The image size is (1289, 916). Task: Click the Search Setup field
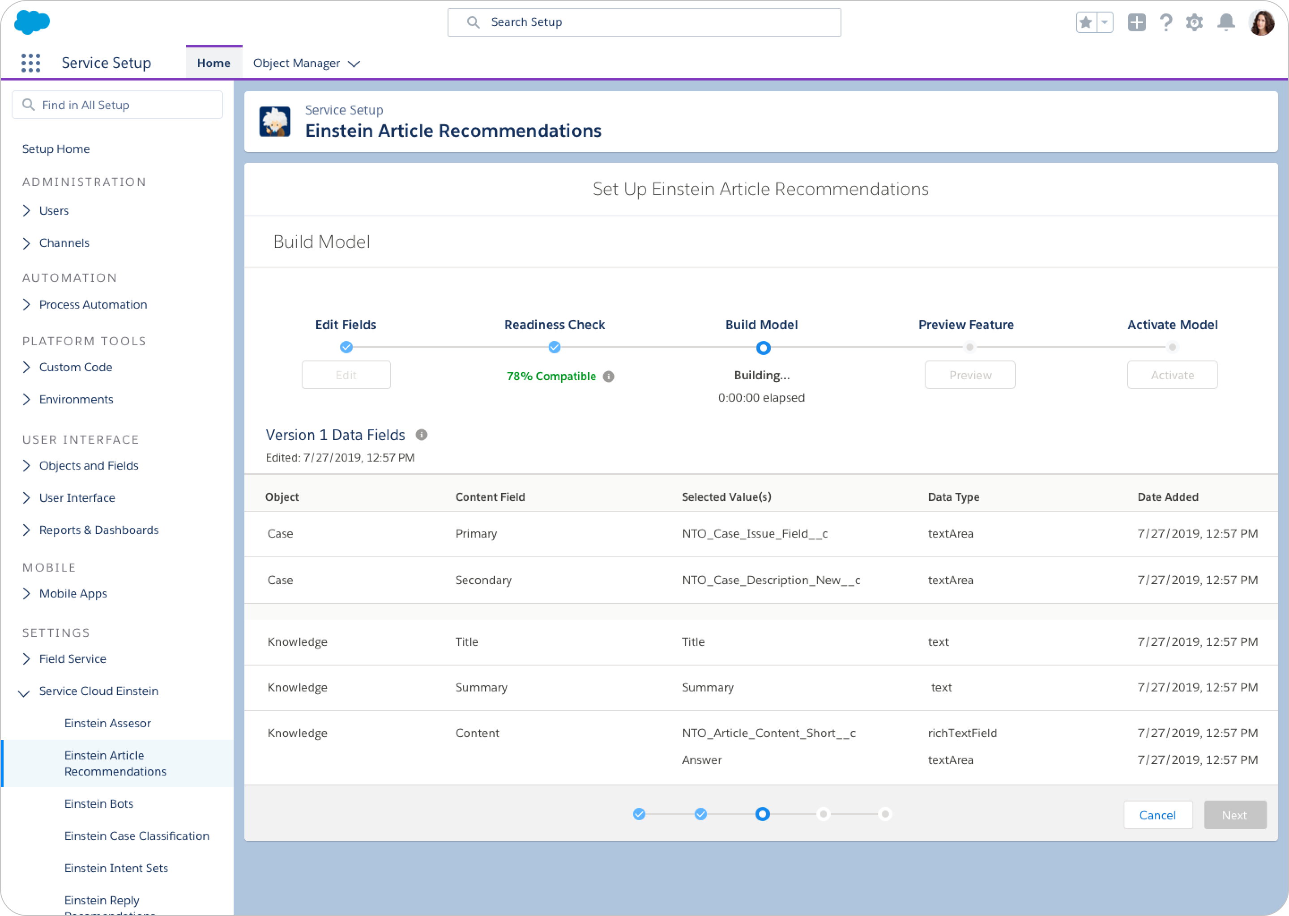(x=644, y=22)
